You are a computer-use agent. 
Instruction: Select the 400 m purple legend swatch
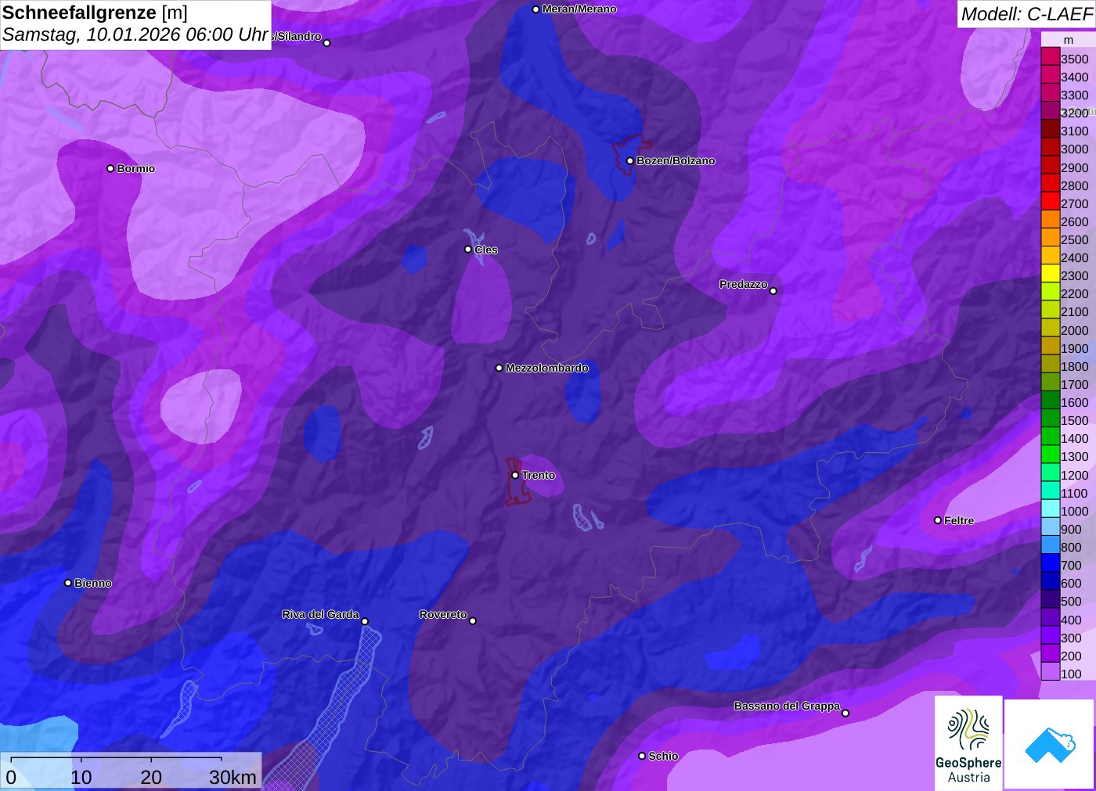1050,617
